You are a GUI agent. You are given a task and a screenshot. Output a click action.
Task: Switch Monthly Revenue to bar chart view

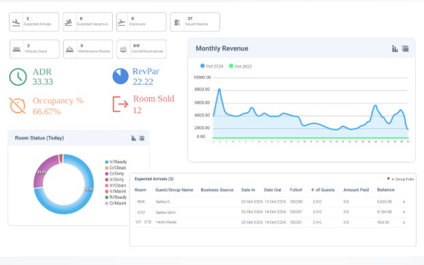[x=395, y=48]
